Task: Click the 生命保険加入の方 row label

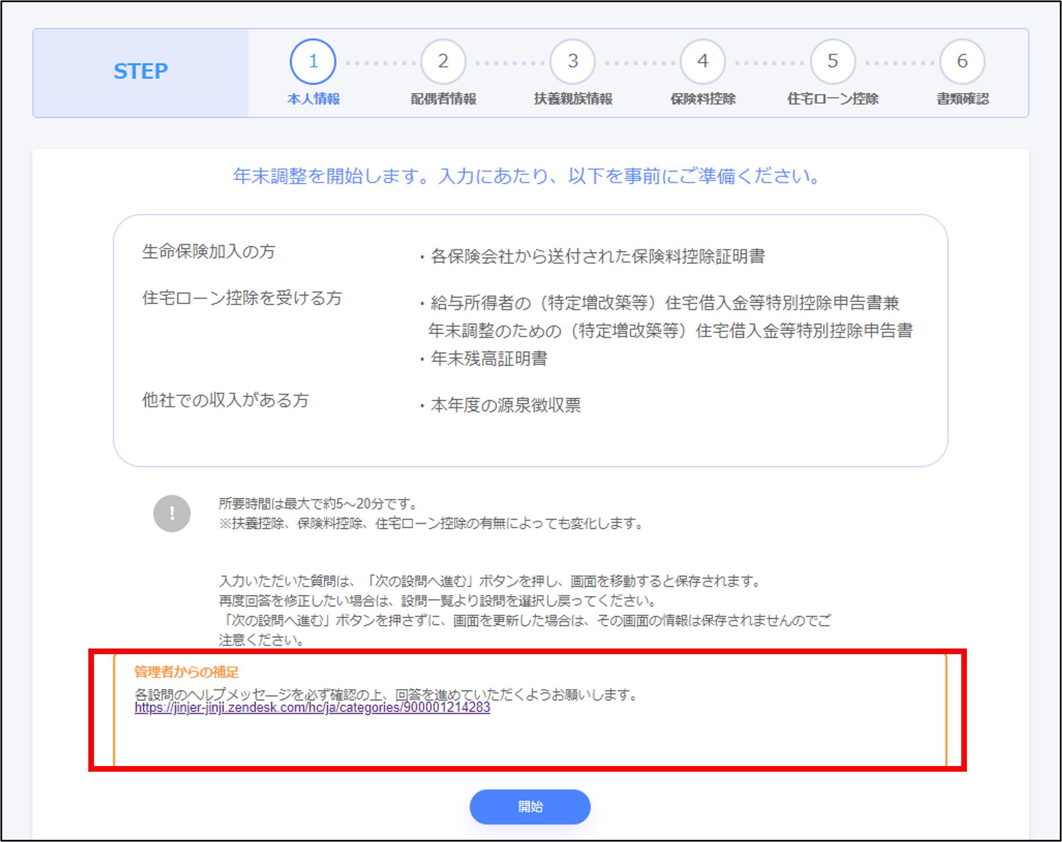Action: (209, 251)
